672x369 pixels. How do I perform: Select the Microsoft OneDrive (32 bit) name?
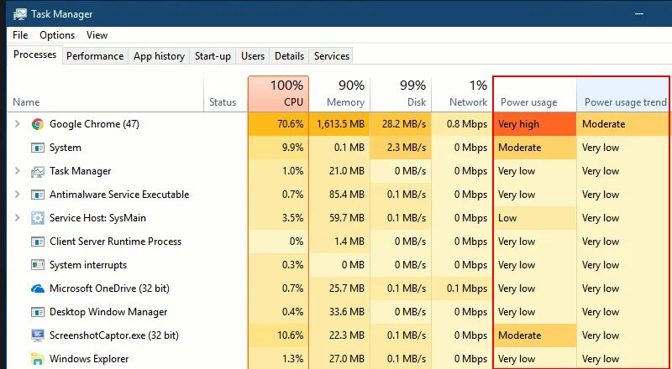[109, 288]
